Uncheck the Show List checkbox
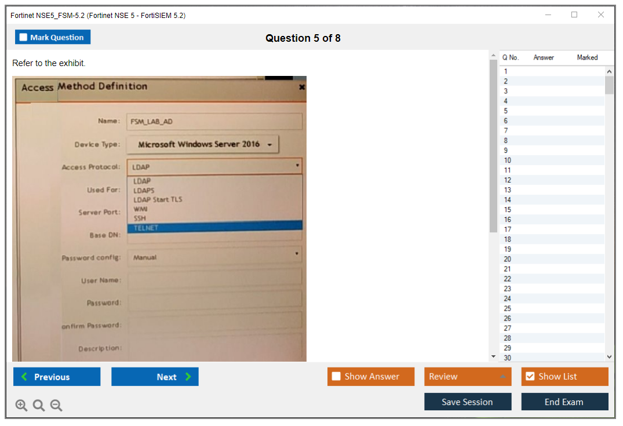The height and width of the screenshot is (426, 623). point(530,377)
